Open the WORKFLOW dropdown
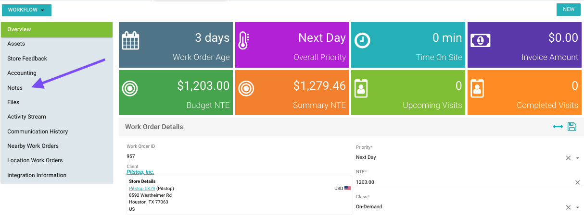The image size is (584, 216). point(26,10)
